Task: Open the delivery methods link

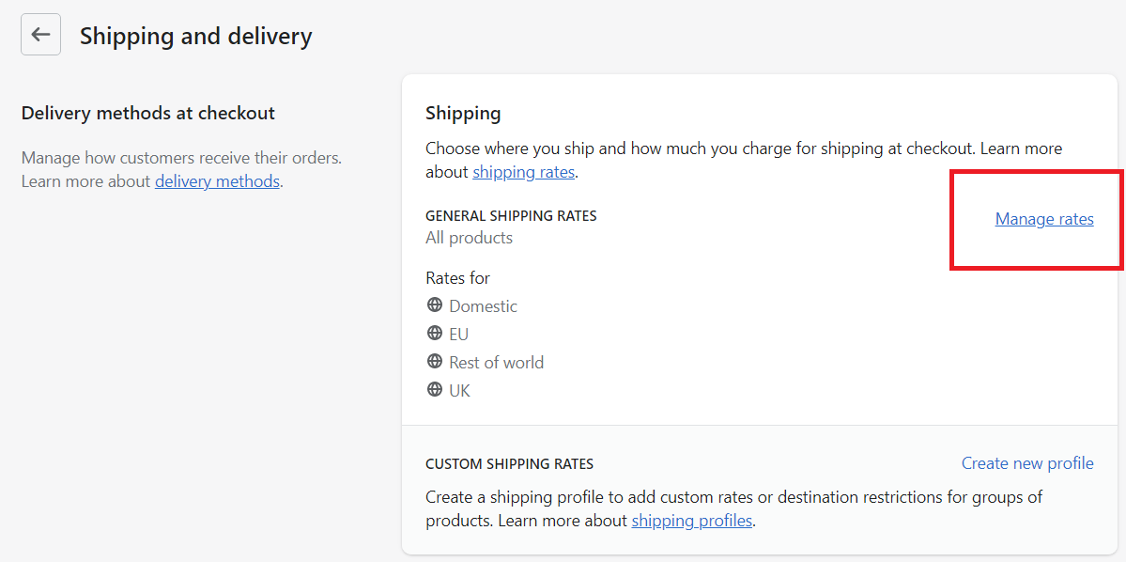Action: [x=217, y=180]
